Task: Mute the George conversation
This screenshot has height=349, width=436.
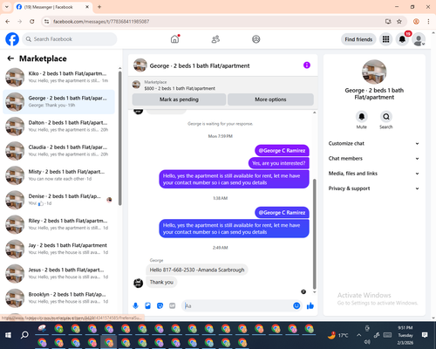Action: coord(362,117)
